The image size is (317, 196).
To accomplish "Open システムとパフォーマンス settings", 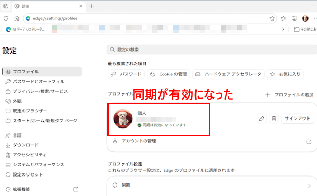I will [42, 165].
